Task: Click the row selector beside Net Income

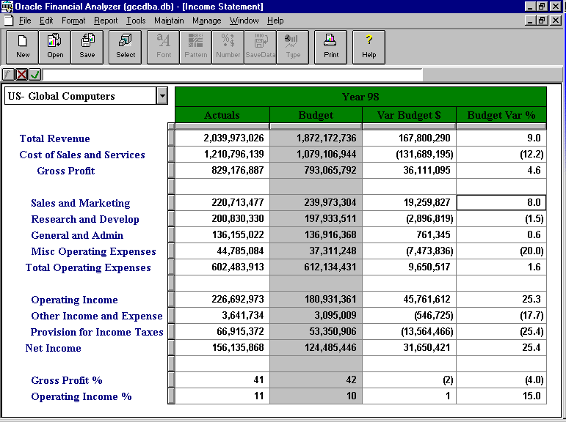Action: [x=171, y=348]
